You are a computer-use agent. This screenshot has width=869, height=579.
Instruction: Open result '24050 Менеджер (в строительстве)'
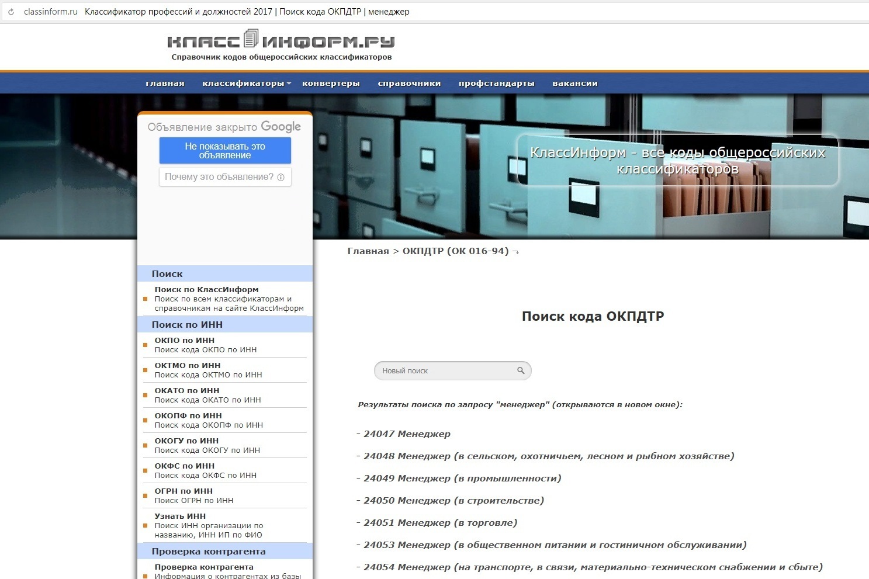coord(453,501)
